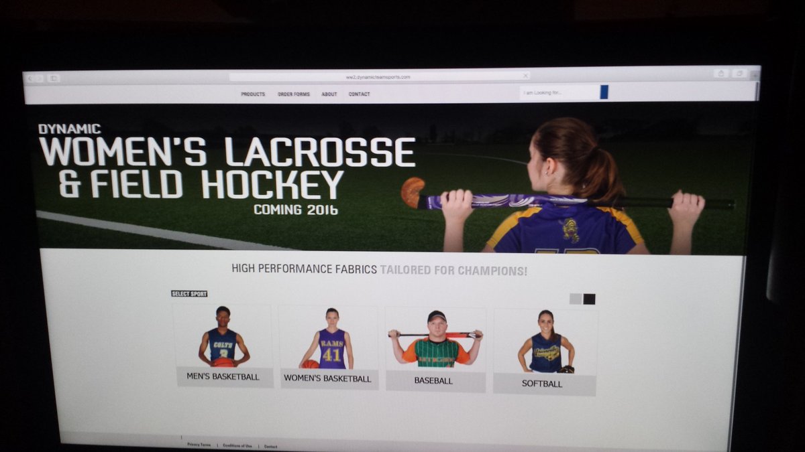Screen dimensions: 805x452
Task: Open the Conditions of Use footer link
Action: click(237, 445)
